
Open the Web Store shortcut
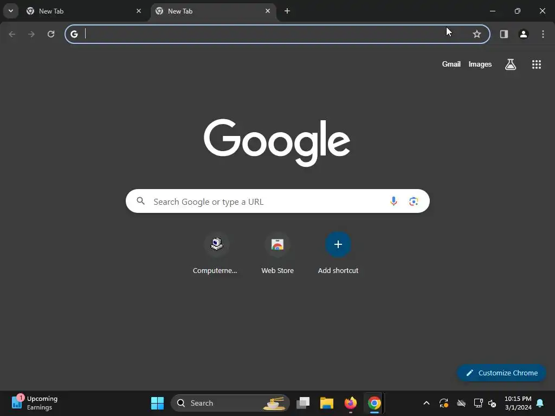pyautogui.click(x=277, y=253)
